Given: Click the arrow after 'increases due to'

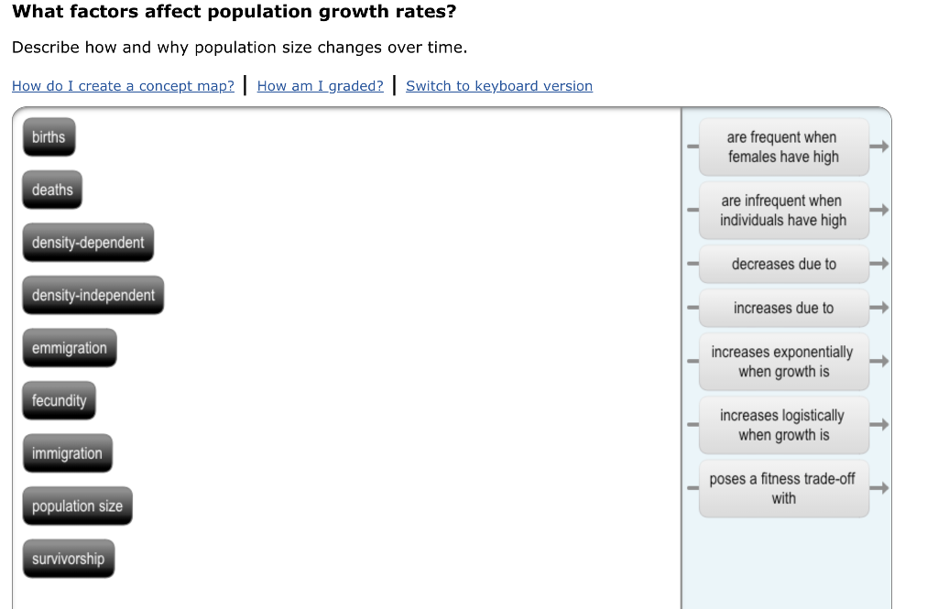Looking at the screenshot, I should [x=880, y=308].
